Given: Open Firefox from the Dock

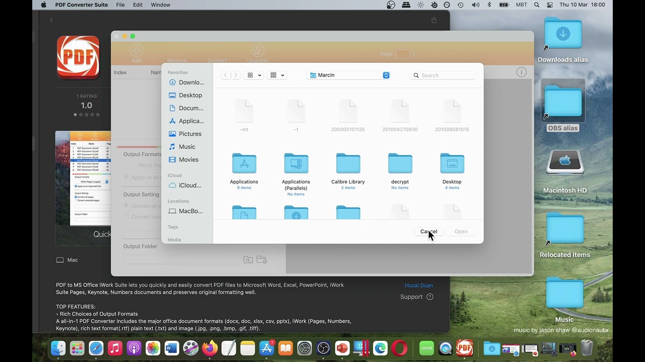Looking at the screenshot, I should [210, 348].
